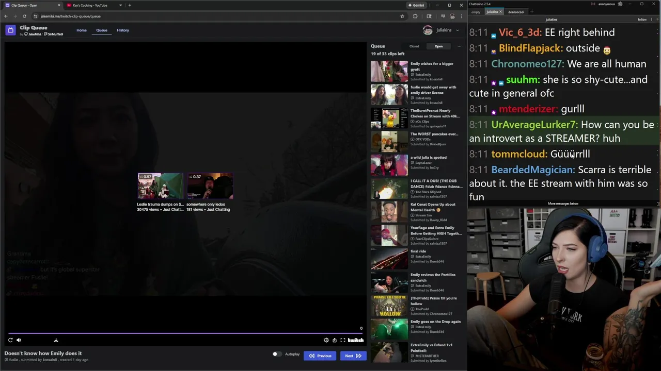Switch to the empty Chatterino tab
Screen dimensions: 661x371
click(476, 12)
